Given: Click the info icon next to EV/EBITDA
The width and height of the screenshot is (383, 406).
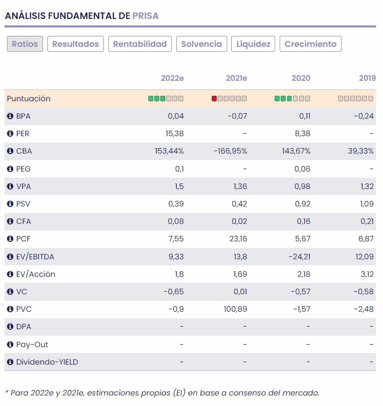Looking at the screenshot, I should click(x=10, y=257).
